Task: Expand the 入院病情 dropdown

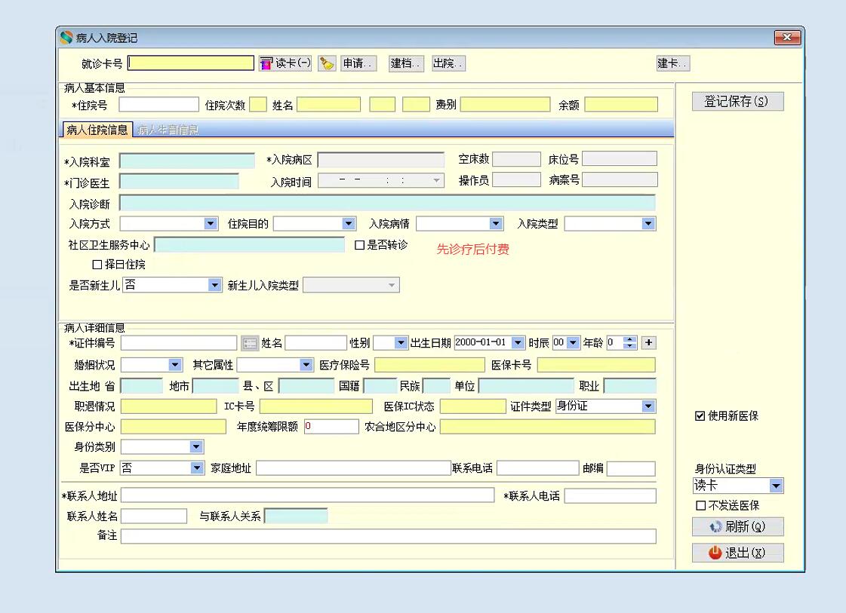Action: (x=496, y=224)
